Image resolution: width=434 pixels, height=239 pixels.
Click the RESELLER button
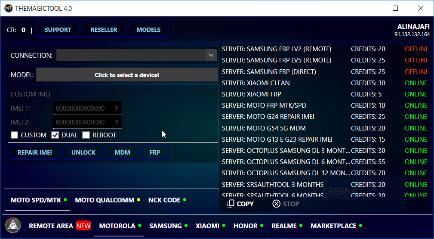point(104,30)
